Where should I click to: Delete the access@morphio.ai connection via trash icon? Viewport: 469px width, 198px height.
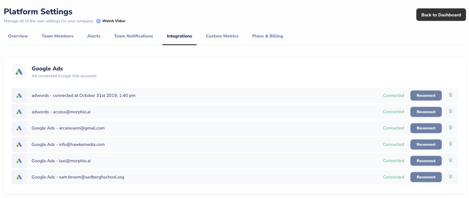pyautogui.click(x=451, y=112)
